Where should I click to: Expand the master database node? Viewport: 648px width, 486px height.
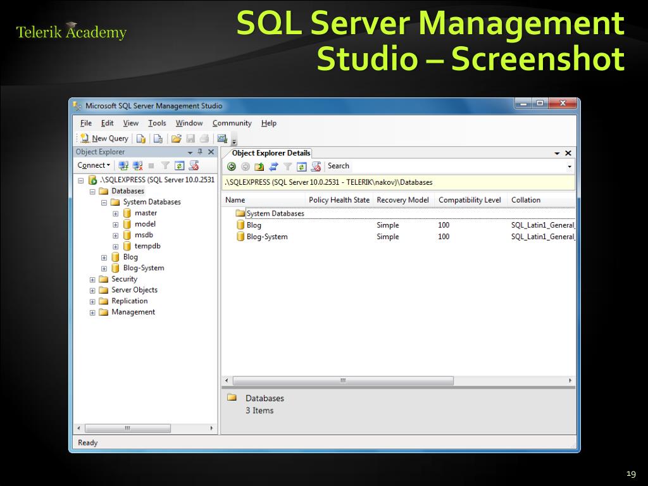116,214
